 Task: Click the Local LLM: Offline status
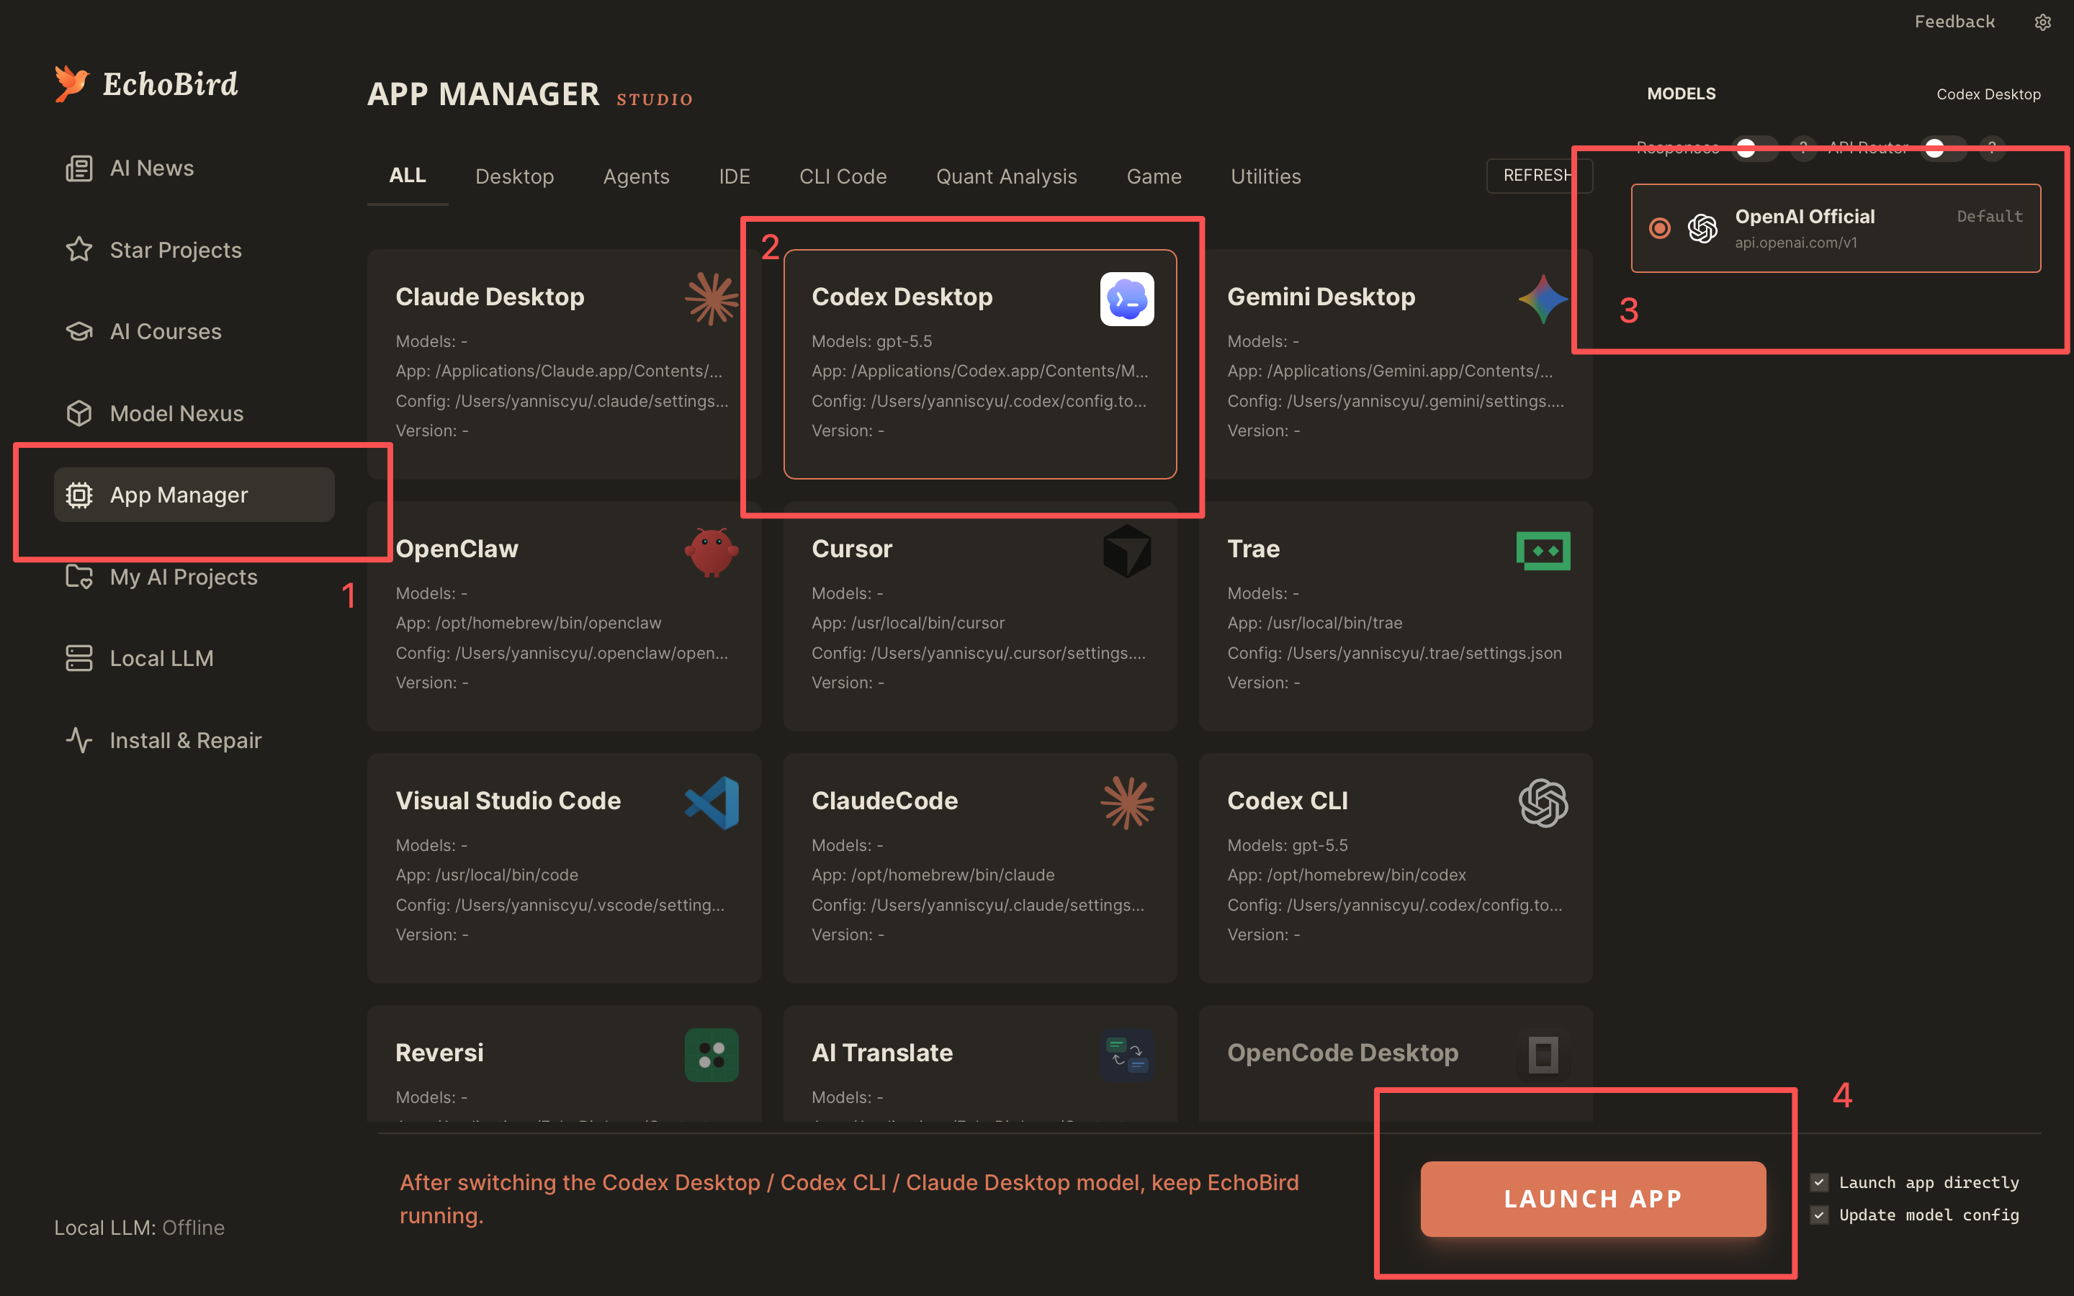coord(139,1228)
